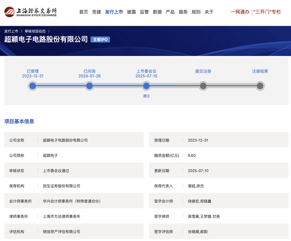
Task: Click the 已受理 timeline dot
Action: tap(33, 86)
